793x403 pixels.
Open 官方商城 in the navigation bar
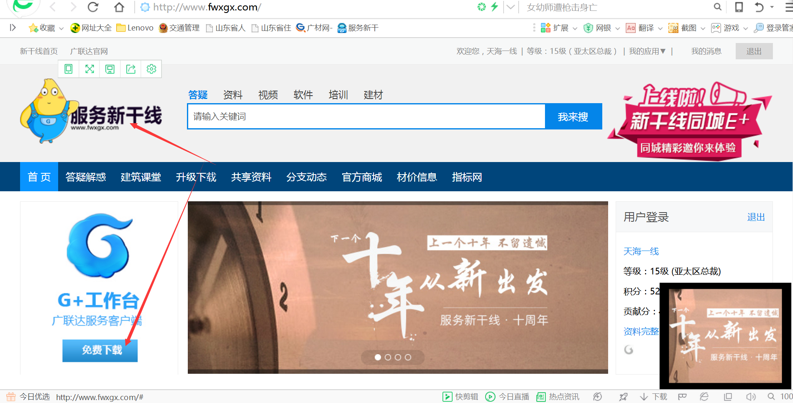(x=362, y=177)
